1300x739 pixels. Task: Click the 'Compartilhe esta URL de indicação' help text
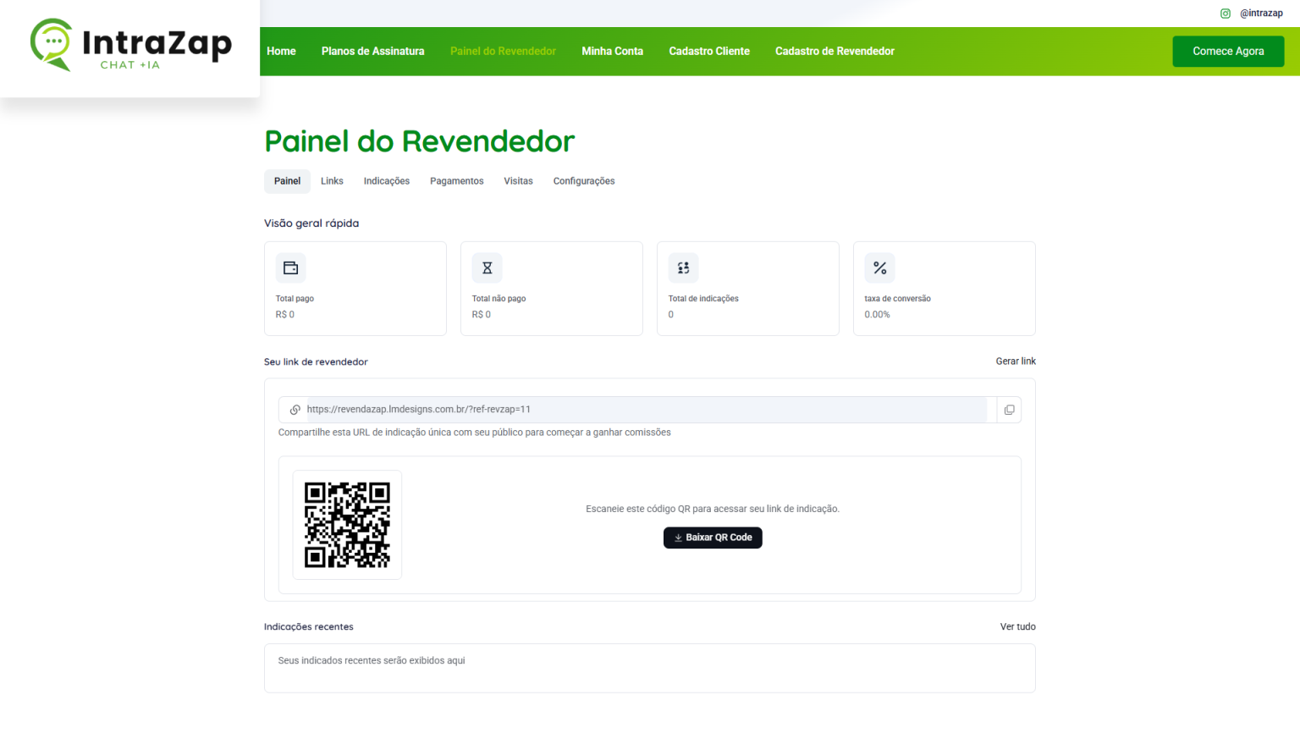[x=474, y=433]
